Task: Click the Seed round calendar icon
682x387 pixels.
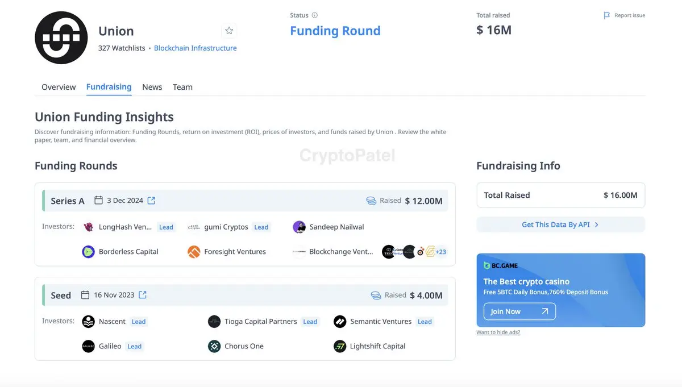Action: click(85, 295)
